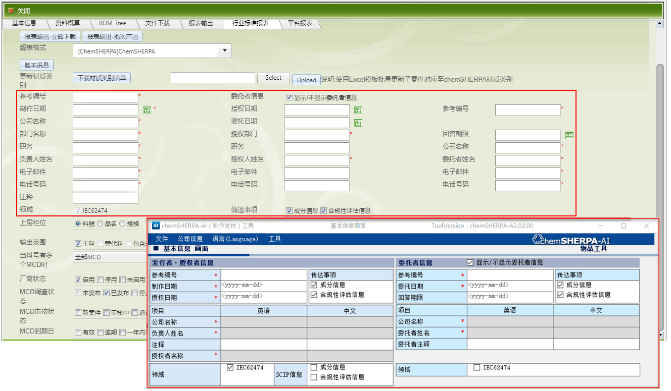Open the 工具 menu in chemSHERPA tool
This screenshot has width=671, height=391.
(x=275, y=239)
